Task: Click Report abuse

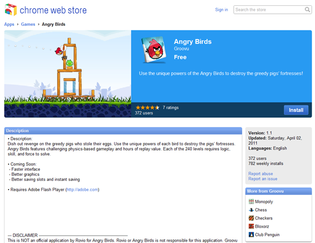Action: coord(261,173)
